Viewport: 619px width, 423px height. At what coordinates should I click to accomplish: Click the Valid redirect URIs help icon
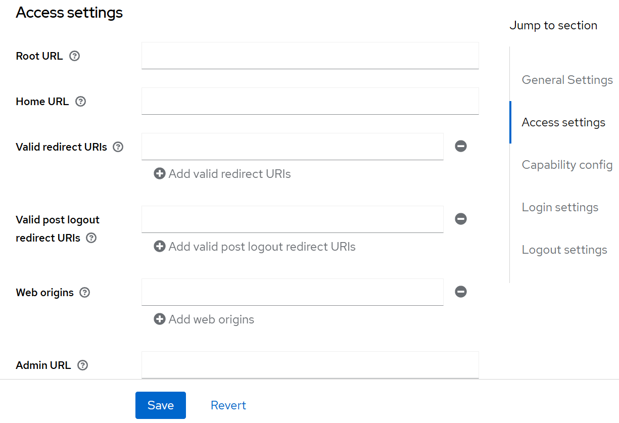pyautogui.click(x=117, y=147)
